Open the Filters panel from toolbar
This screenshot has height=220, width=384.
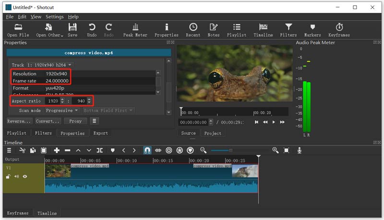[x=288, y=30]
